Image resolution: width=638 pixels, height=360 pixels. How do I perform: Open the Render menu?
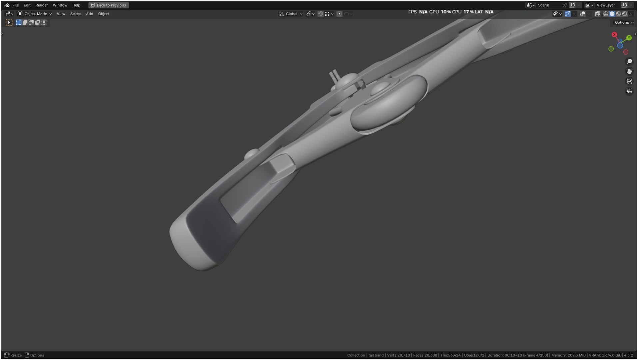(42, 5)
